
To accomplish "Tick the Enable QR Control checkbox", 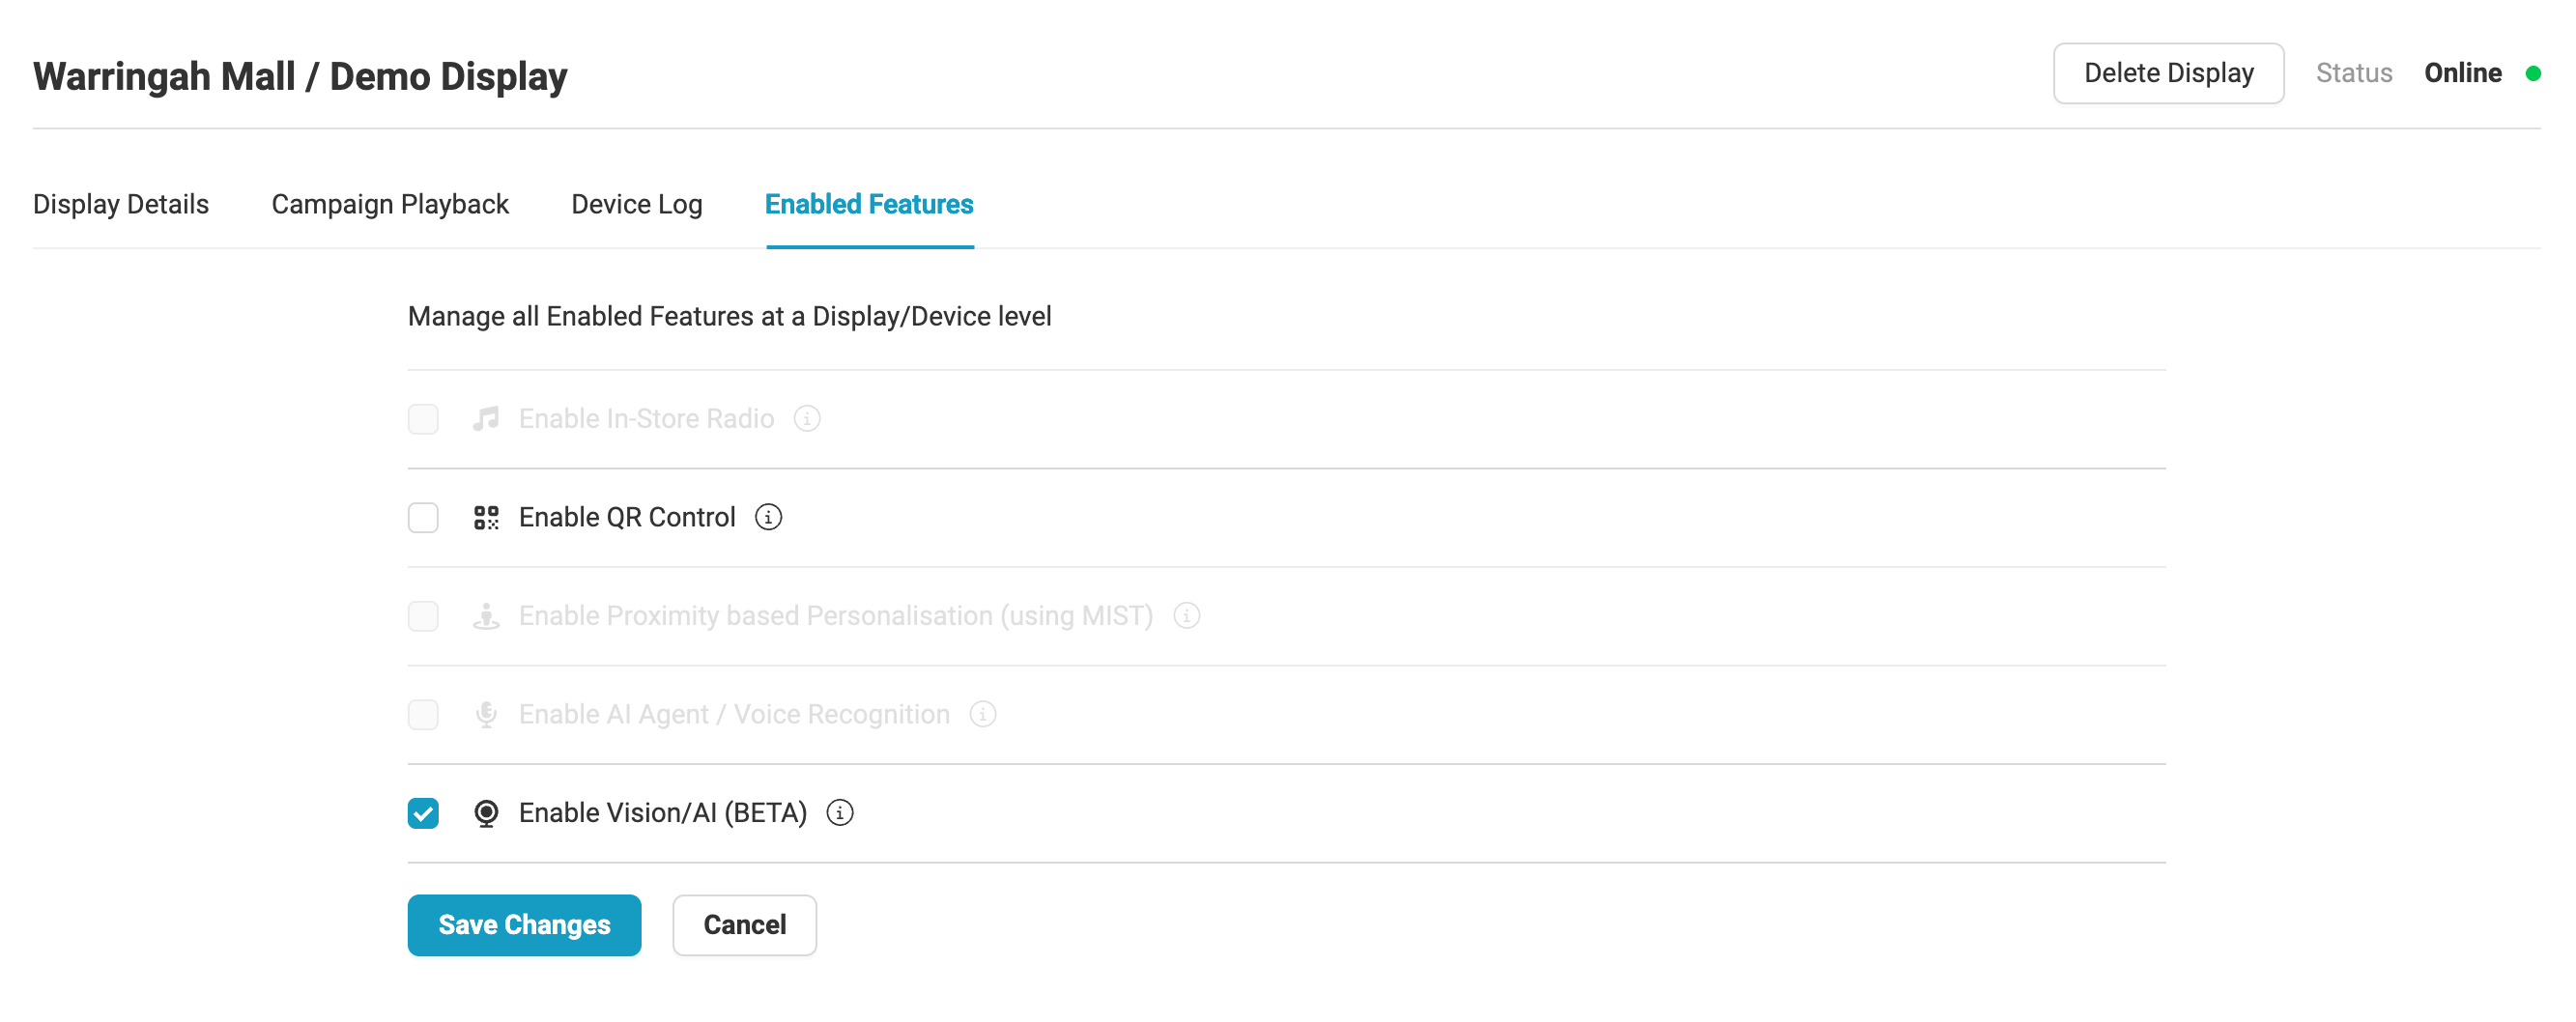I will point(423,518).
